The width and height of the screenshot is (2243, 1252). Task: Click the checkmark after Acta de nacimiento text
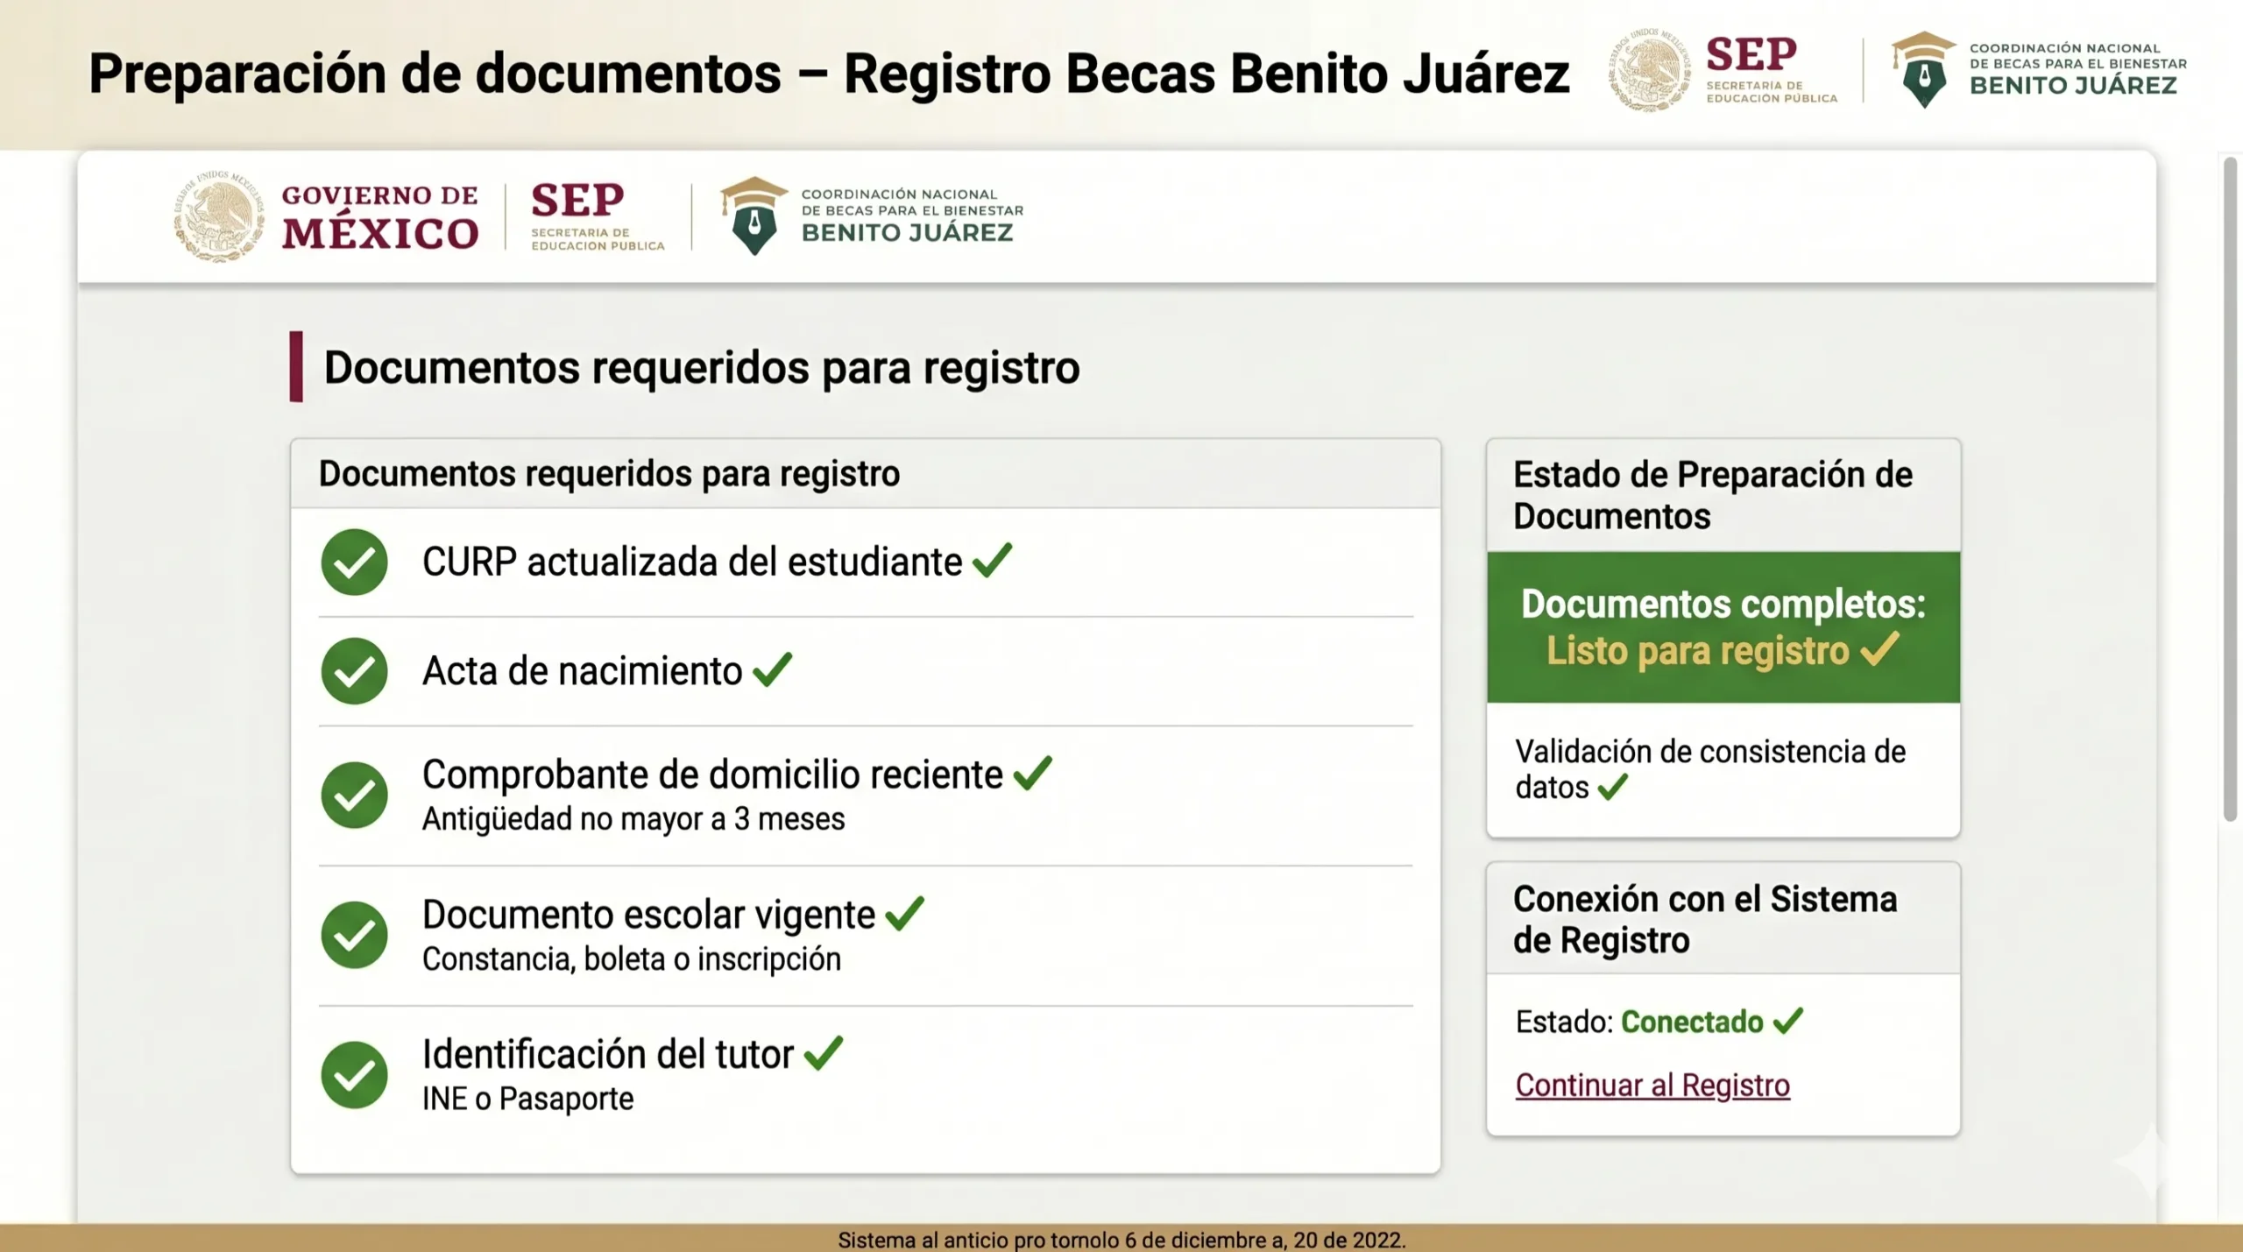point(772,670)
